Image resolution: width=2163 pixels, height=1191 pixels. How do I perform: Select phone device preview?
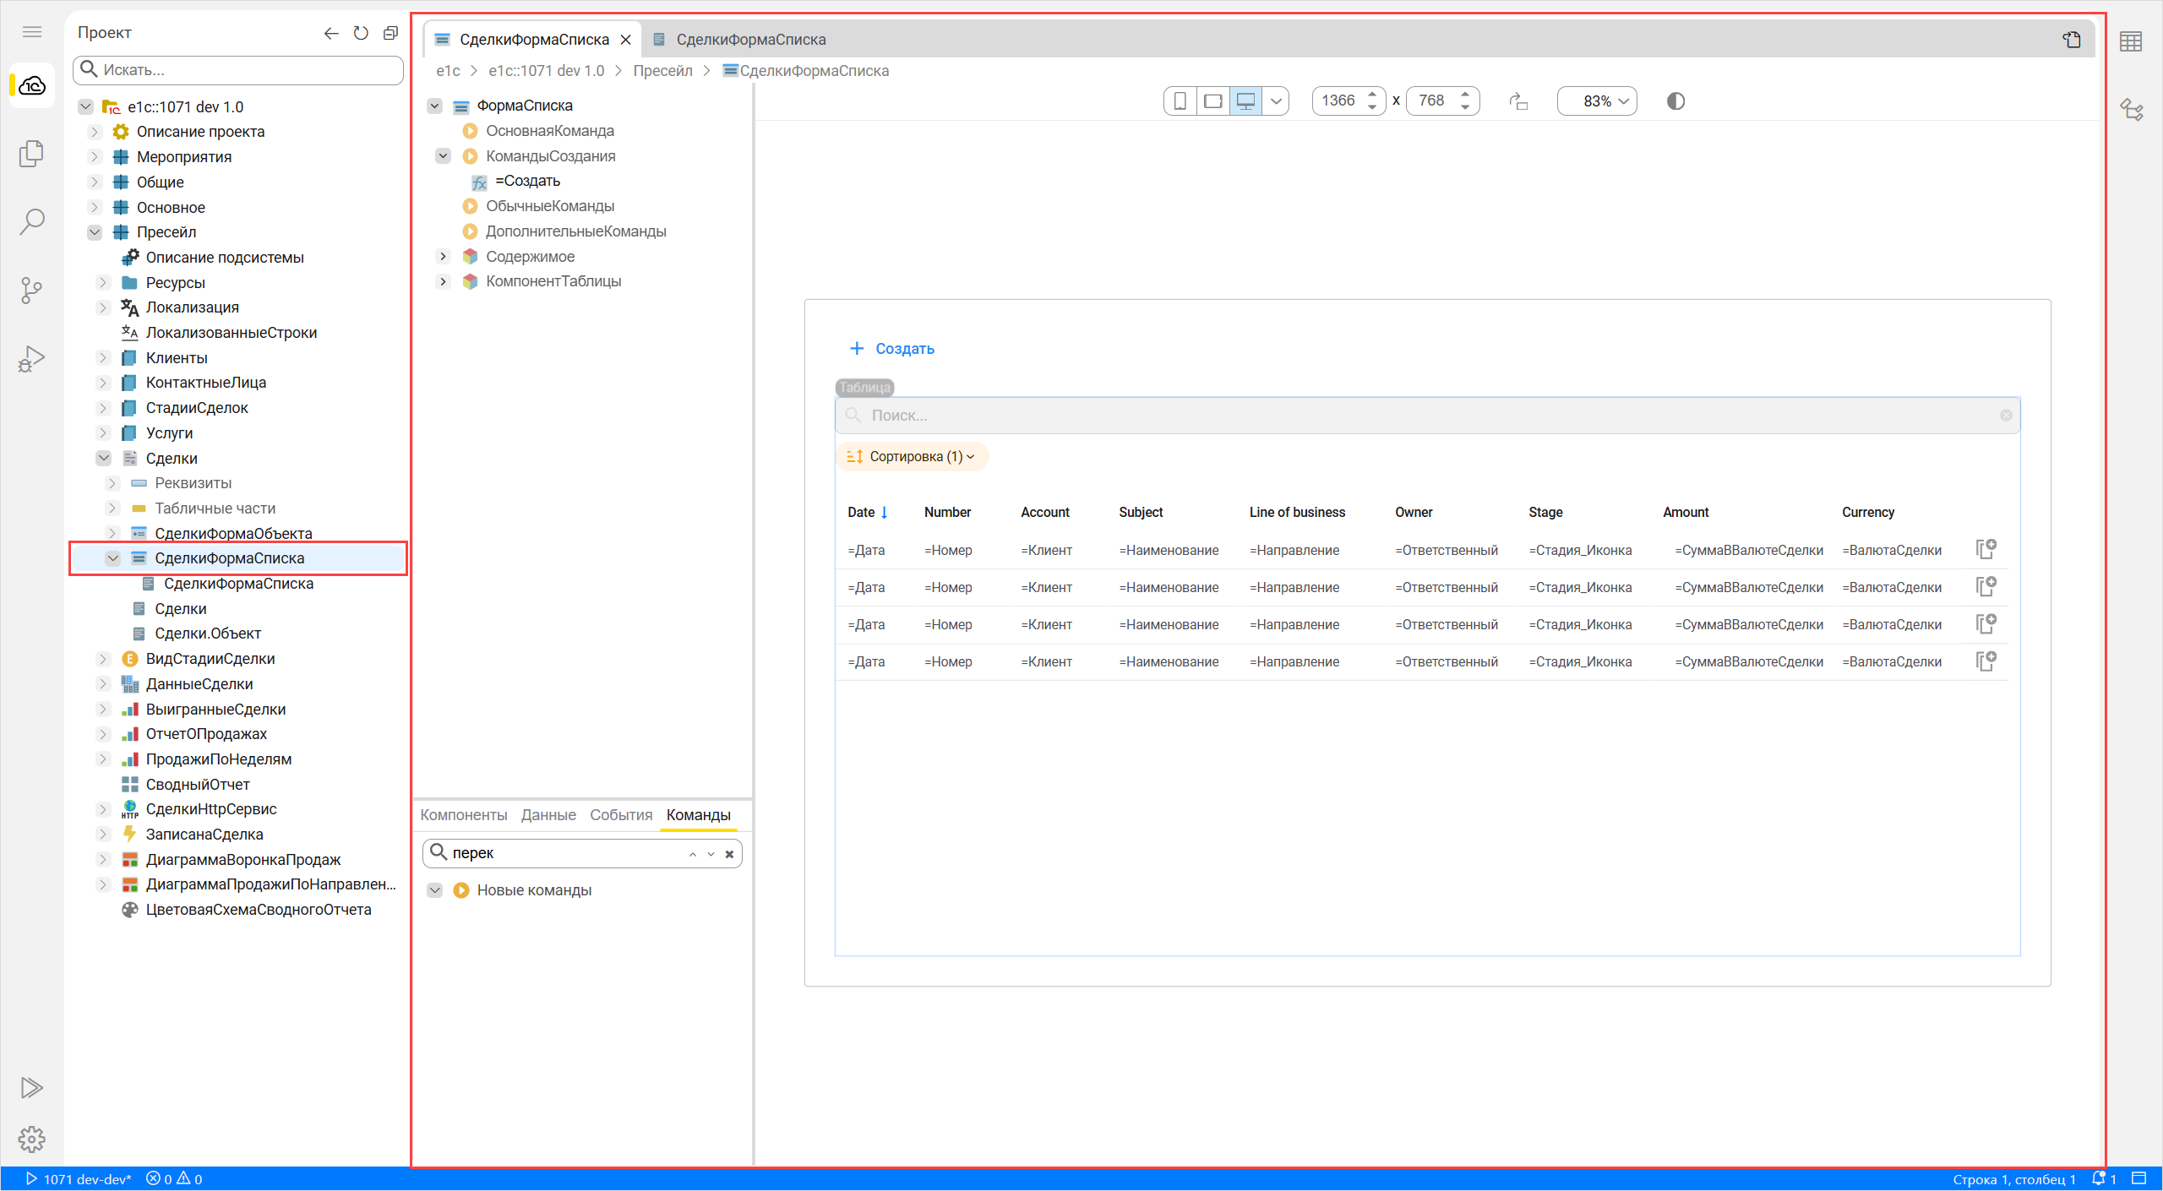pyautogui.click(x=1180, y=101)
